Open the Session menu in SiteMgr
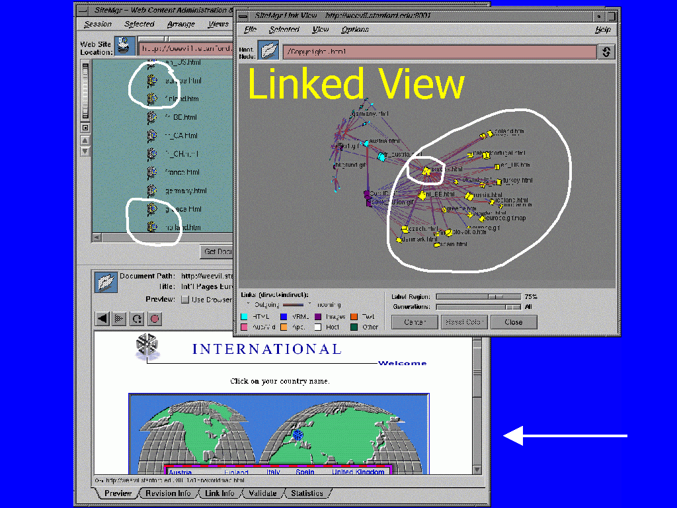677x508 pixels. click(98, 24)
